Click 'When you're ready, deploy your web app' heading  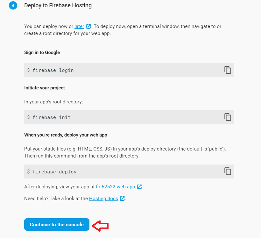66,135
